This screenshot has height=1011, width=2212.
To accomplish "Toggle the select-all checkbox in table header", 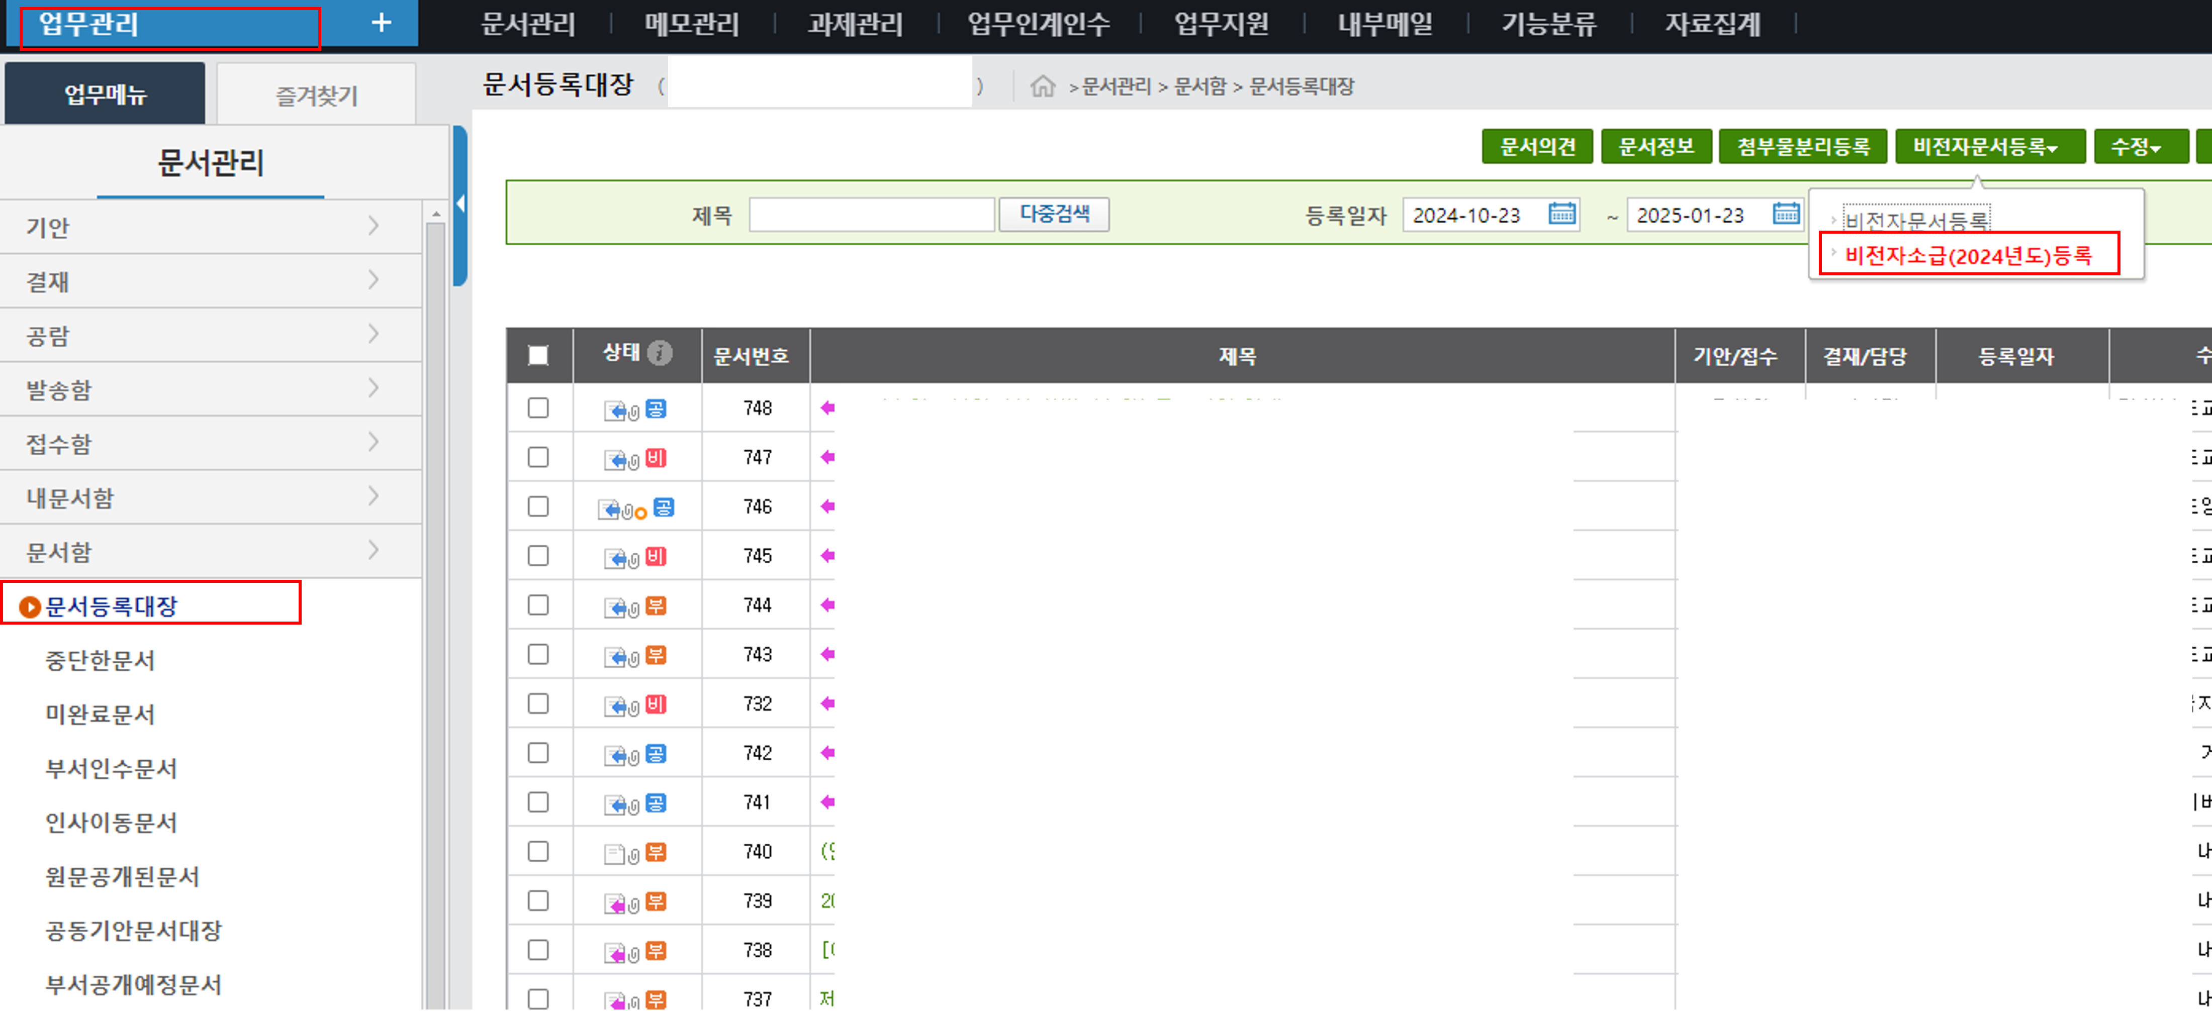I will 538,355.
